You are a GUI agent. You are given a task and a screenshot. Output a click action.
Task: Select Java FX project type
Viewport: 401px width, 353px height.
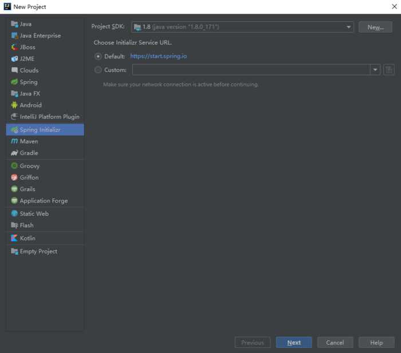pos(45,93)
